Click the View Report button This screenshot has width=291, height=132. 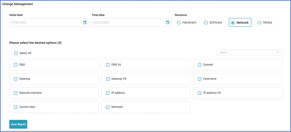18,124
